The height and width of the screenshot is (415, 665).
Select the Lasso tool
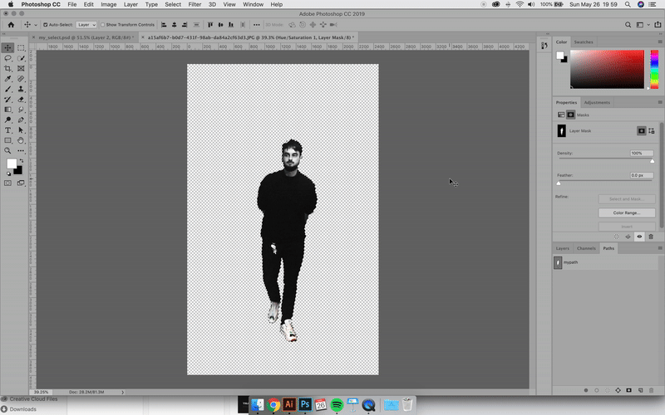pyautogui.click(x=7, y=58)
